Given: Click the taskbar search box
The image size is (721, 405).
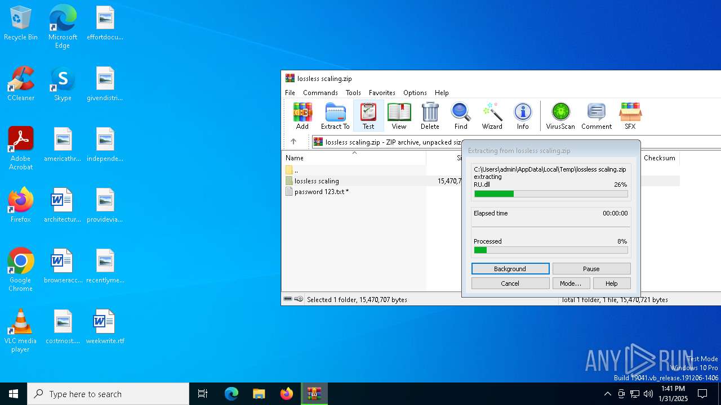Looking at the screenshot, I should tap(108, 394).
